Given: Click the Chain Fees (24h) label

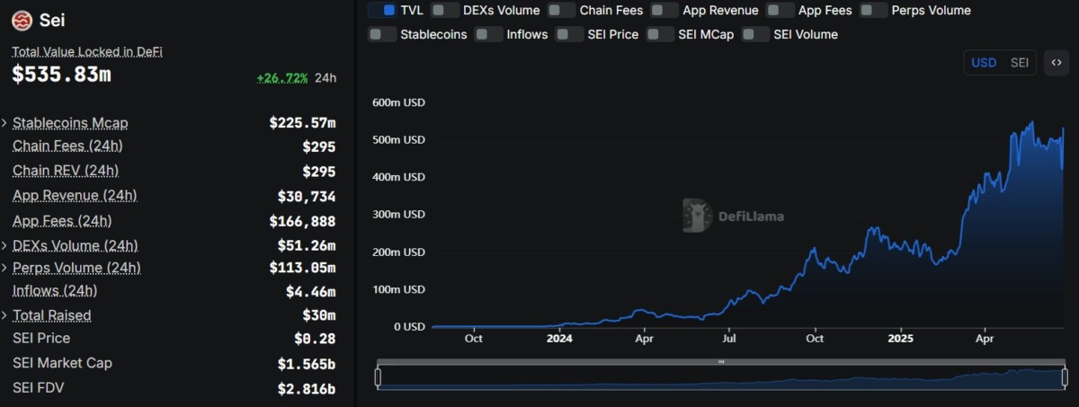Looking at the screenshot, I should tap(67, 146).
